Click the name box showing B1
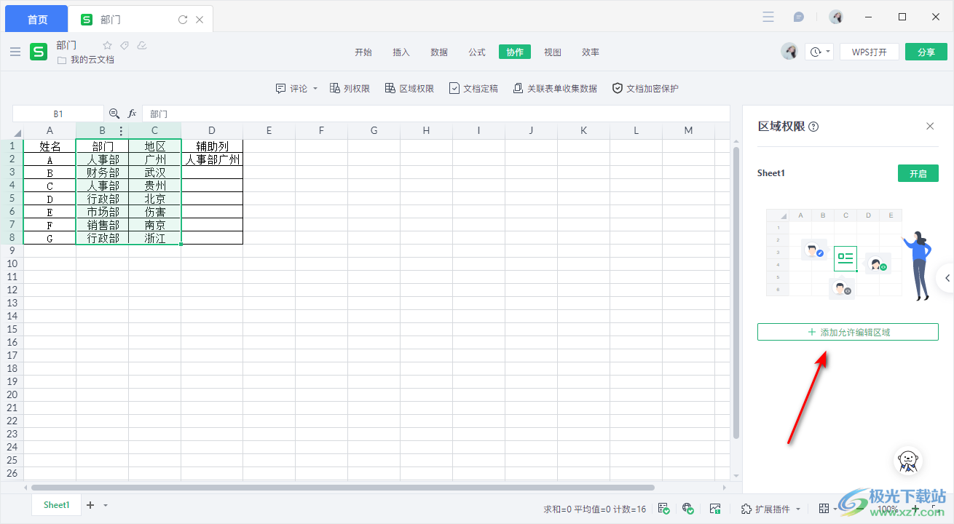This screenshot has width=954, height=524. coord(58,114)
